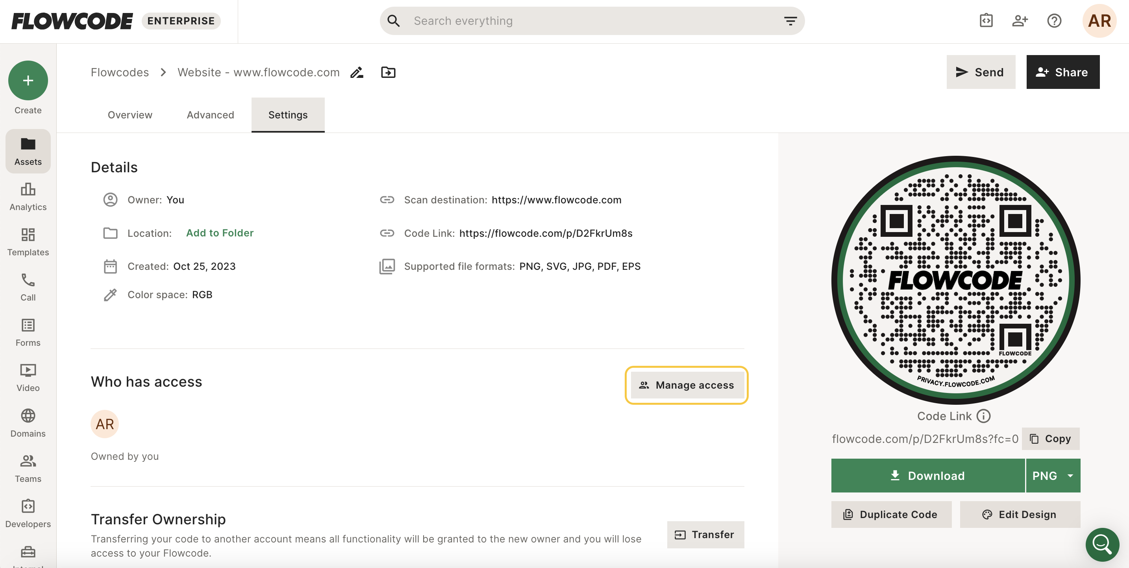Image resolution: width=1129 pixels, height=568 pixels.
Task: Click Duplicate Code button
Action: [x=892, y=515]
